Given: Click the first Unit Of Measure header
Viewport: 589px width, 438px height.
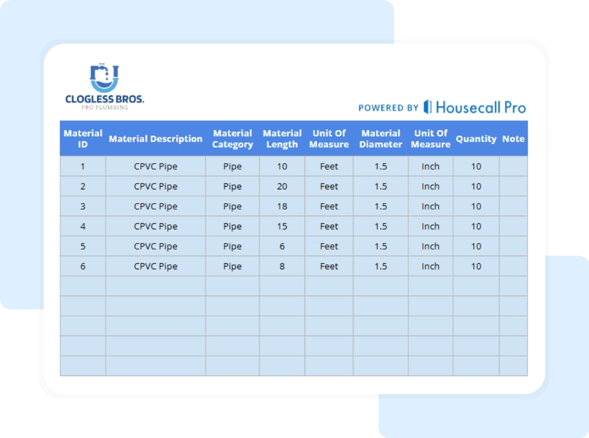Looking at the screenshot, I should point(329,139).
